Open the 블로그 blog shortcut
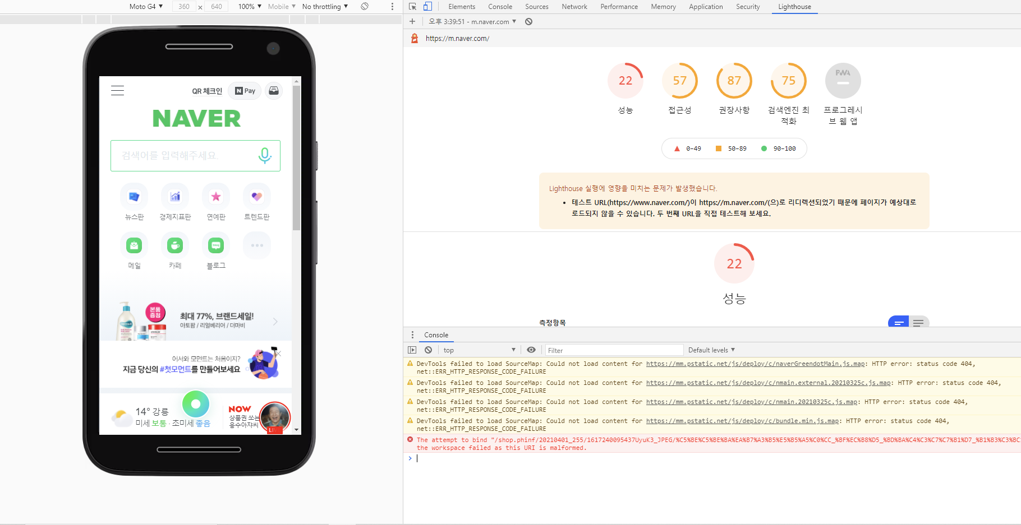 coord(216,245)
